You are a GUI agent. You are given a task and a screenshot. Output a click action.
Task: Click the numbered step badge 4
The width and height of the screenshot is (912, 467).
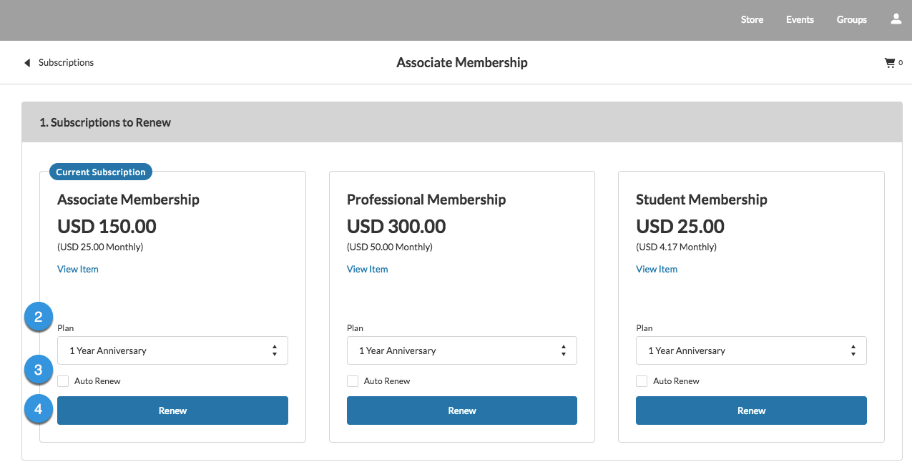38,408
